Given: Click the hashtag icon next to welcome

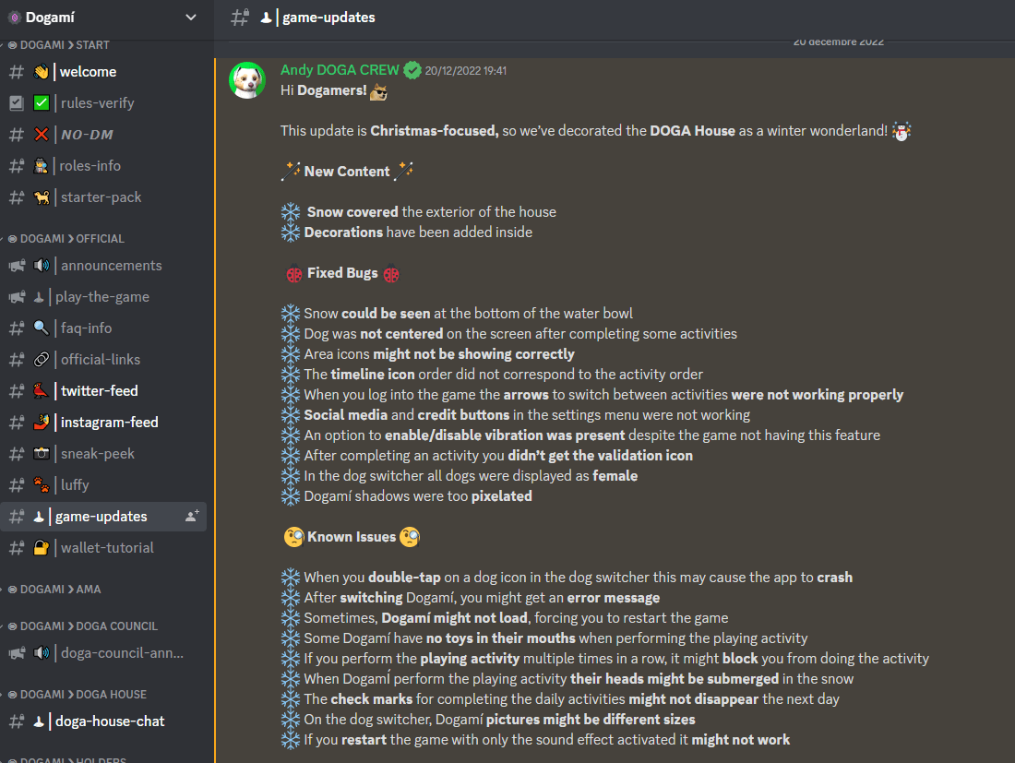Looking at the screenshot, I should [17, 72].
